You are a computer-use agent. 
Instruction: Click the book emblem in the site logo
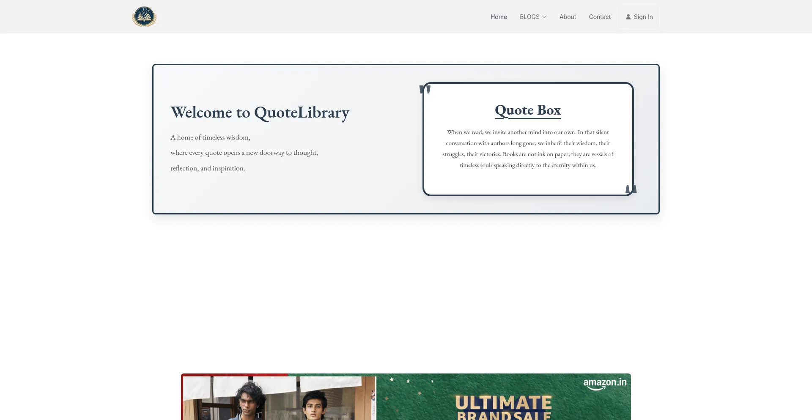(144, 17)
